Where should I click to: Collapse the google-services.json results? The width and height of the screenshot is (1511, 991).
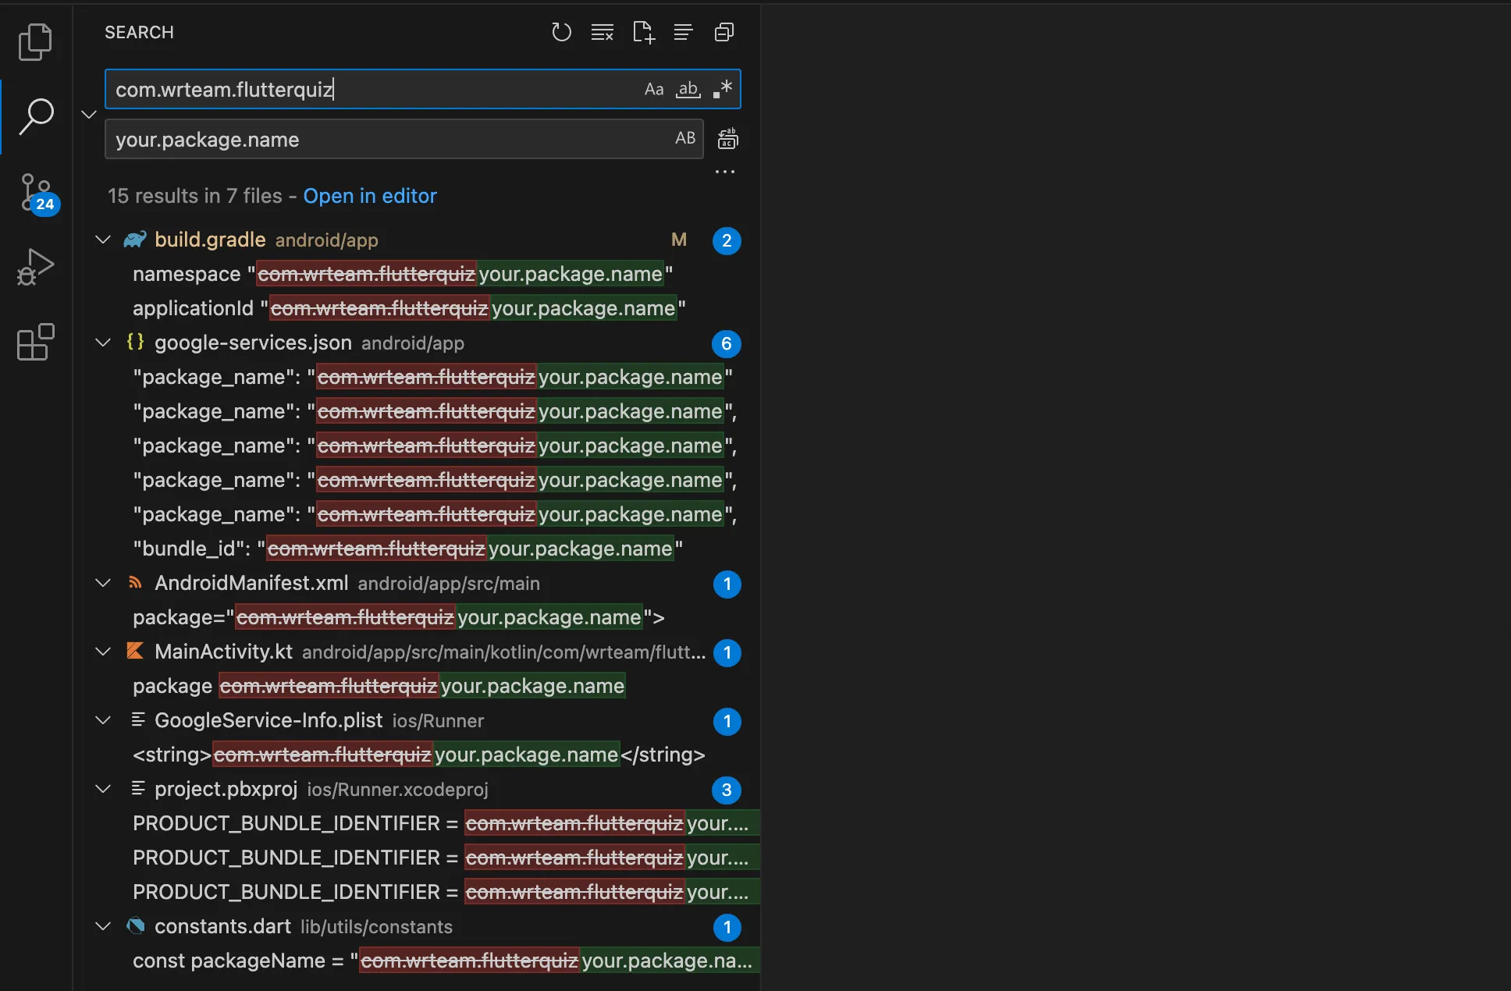(103, 343)
